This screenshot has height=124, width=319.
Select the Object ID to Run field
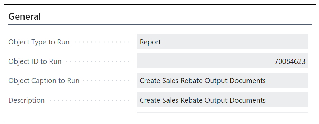pos(223,61)
